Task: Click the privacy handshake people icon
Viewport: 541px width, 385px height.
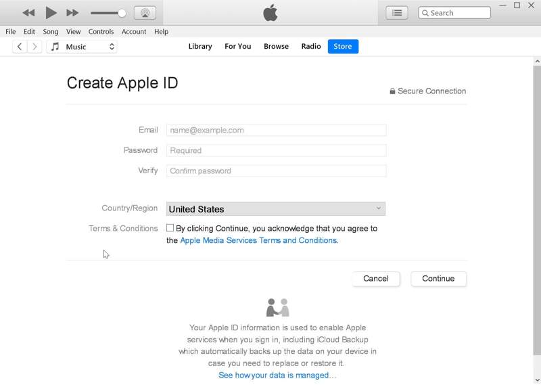Action: click(278, 308)
